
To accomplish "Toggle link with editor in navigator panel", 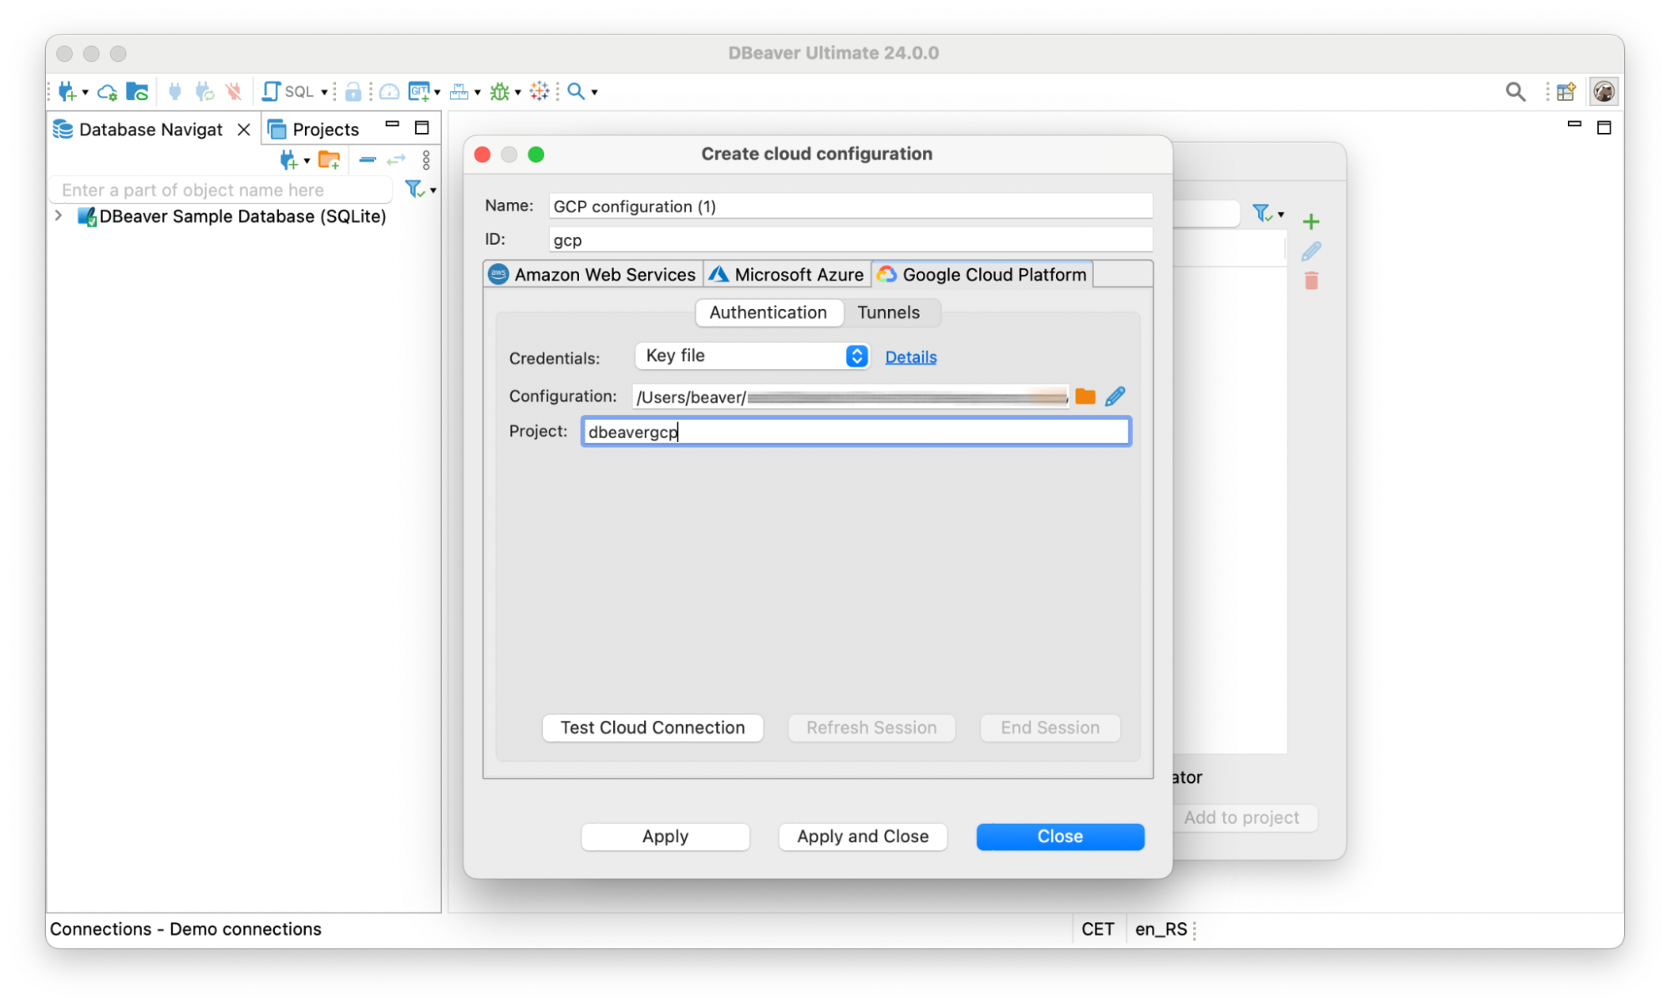I will pos(396,160).
